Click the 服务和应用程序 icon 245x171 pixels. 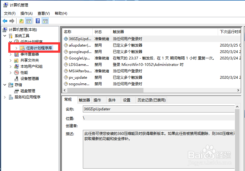pyautogui.click(x=11, y=97)
